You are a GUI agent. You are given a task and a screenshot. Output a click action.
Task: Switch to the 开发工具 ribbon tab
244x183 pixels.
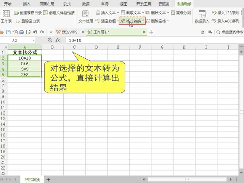point(144,4)
